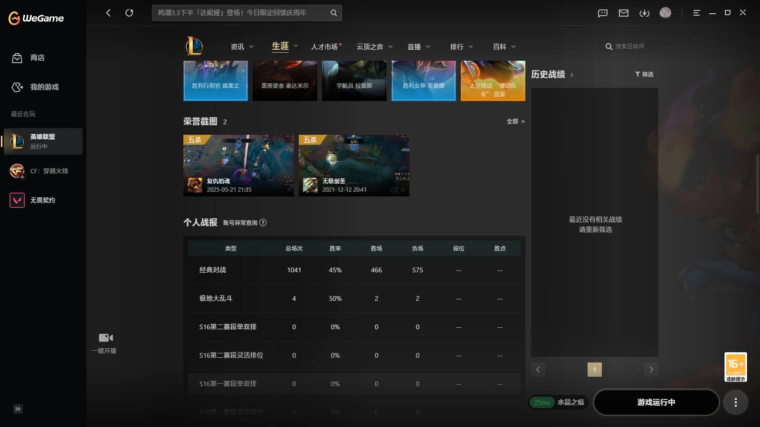Click the League of Legends L logo
This screenshot has height=427, width=760.
pyautogui.click(x=194, y=46)
